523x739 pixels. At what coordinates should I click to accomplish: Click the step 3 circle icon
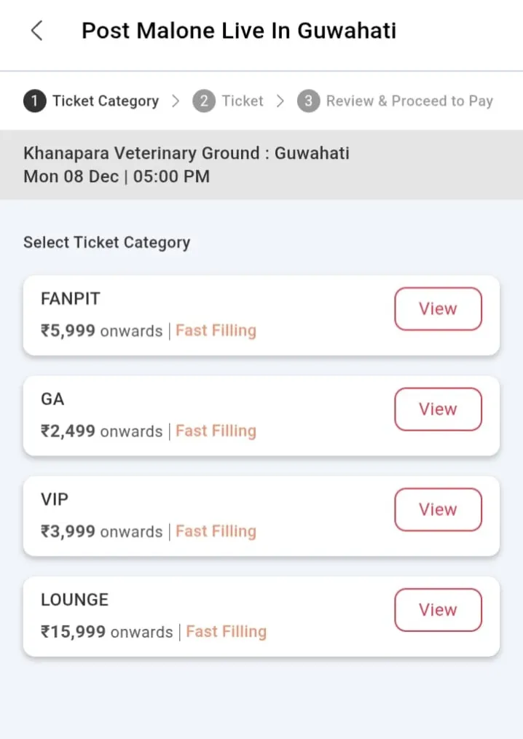tap(308, 101)
